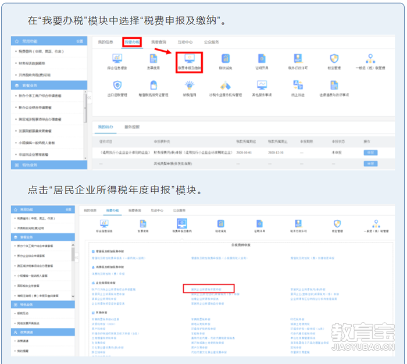Viewport: 407px width, 364px height.
Task: Open 新办企业综合申请套餐 in upper sidebar
Action: click(x=35, y=107)
